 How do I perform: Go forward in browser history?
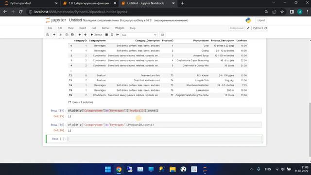[x=13, y=12]
